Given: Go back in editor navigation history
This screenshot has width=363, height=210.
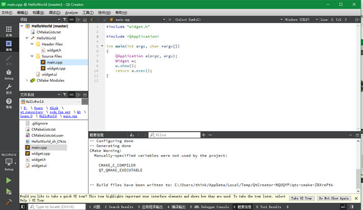Looking at the screenshot, I should [92, 20].
